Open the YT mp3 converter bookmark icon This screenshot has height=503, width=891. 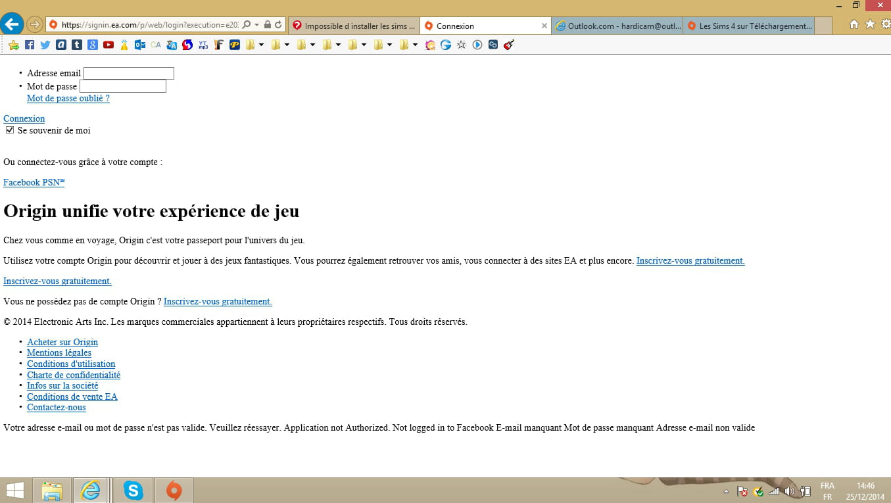coord(203,45)
